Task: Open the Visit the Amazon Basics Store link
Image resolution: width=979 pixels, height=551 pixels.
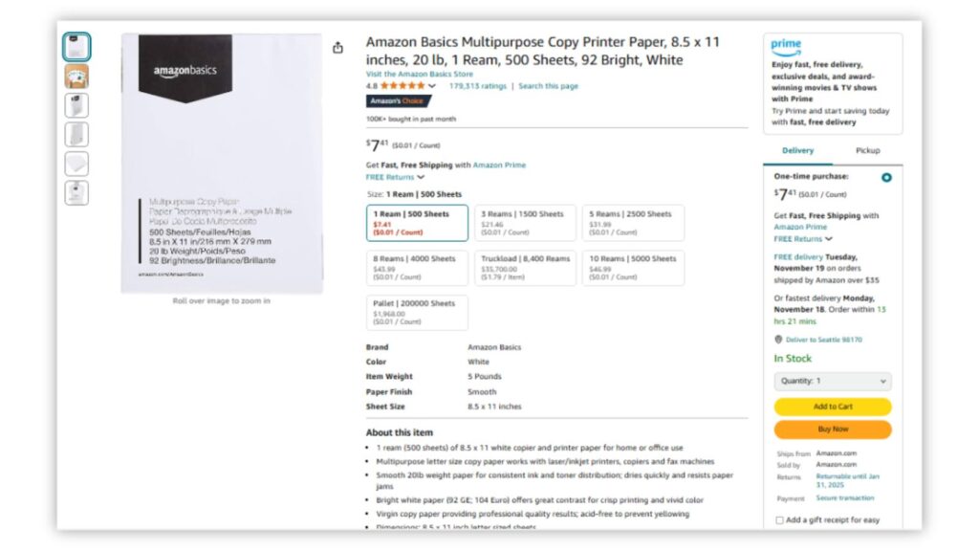Action: click(419, 74)
